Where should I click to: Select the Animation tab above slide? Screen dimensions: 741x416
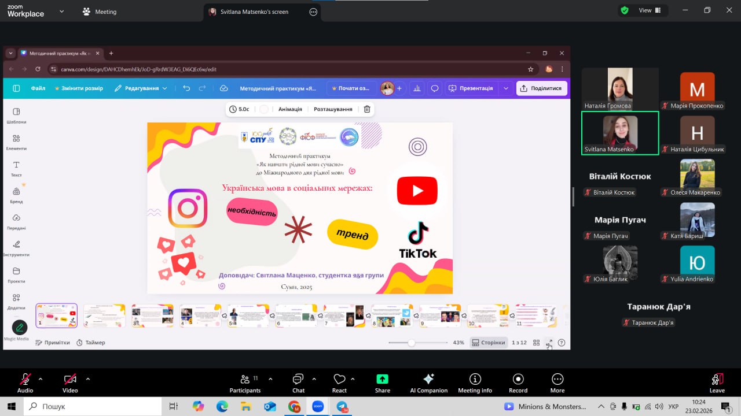(x=290, y=109)
